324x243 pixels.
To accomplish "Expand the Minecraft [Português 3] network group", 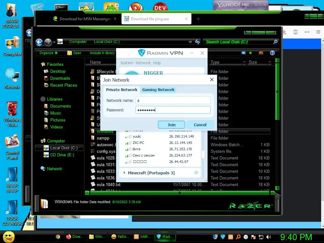I will [124, 173].
